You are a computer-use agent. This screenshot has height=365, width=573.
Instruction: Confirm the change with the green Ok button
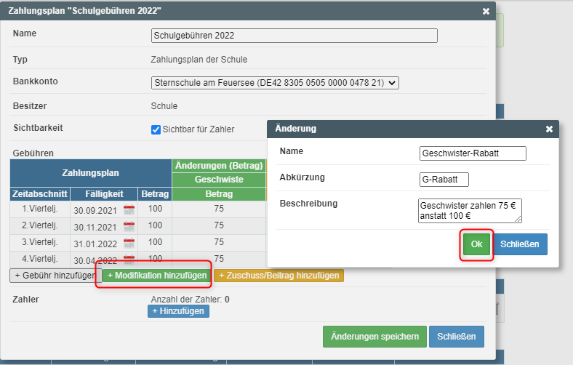tap(476, 244)
